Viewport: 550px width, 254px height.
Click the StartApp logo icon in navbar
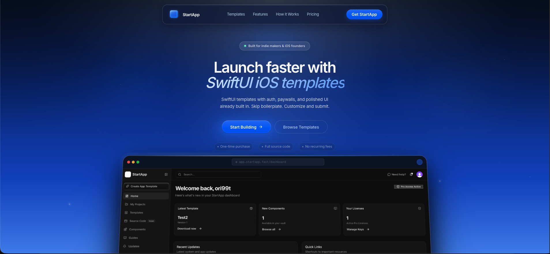(x=174, y=14)
